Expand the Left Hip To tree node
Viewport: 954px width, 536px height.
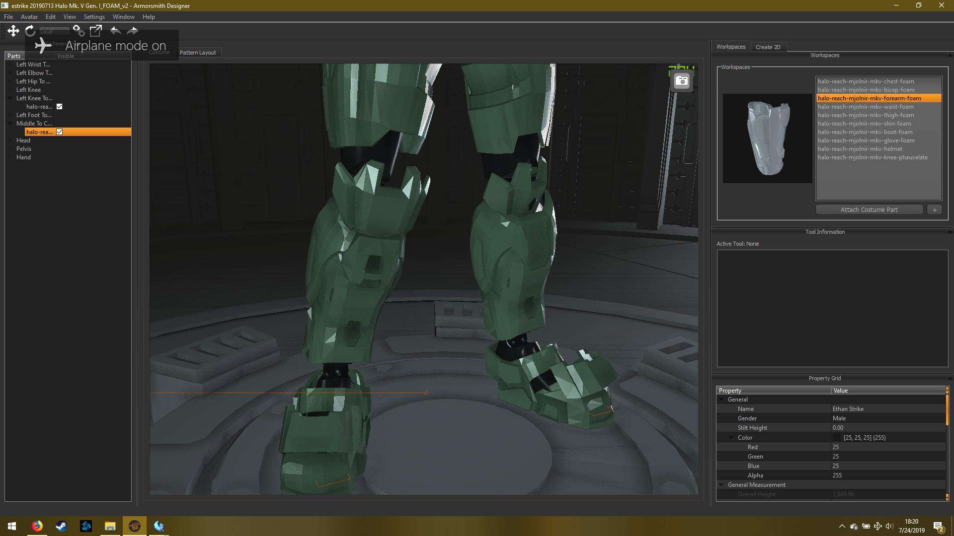(x=10, y=81)
